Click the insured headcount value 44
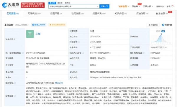 (x=27, y=72)
